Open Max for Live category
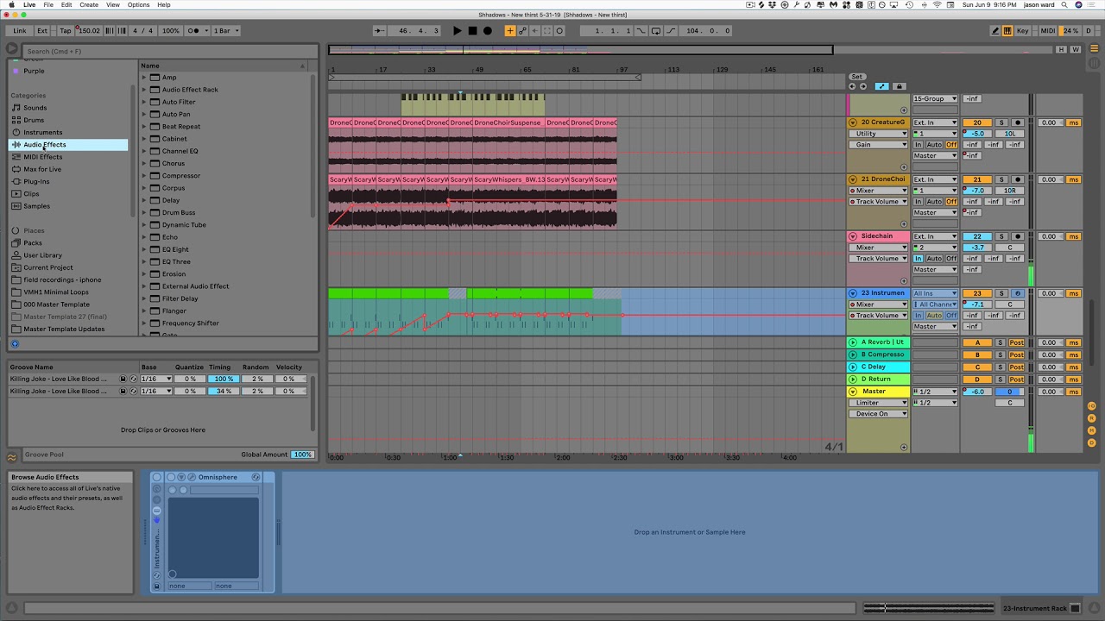Screen dimensions: 1105x621 [x=42, y=169]
